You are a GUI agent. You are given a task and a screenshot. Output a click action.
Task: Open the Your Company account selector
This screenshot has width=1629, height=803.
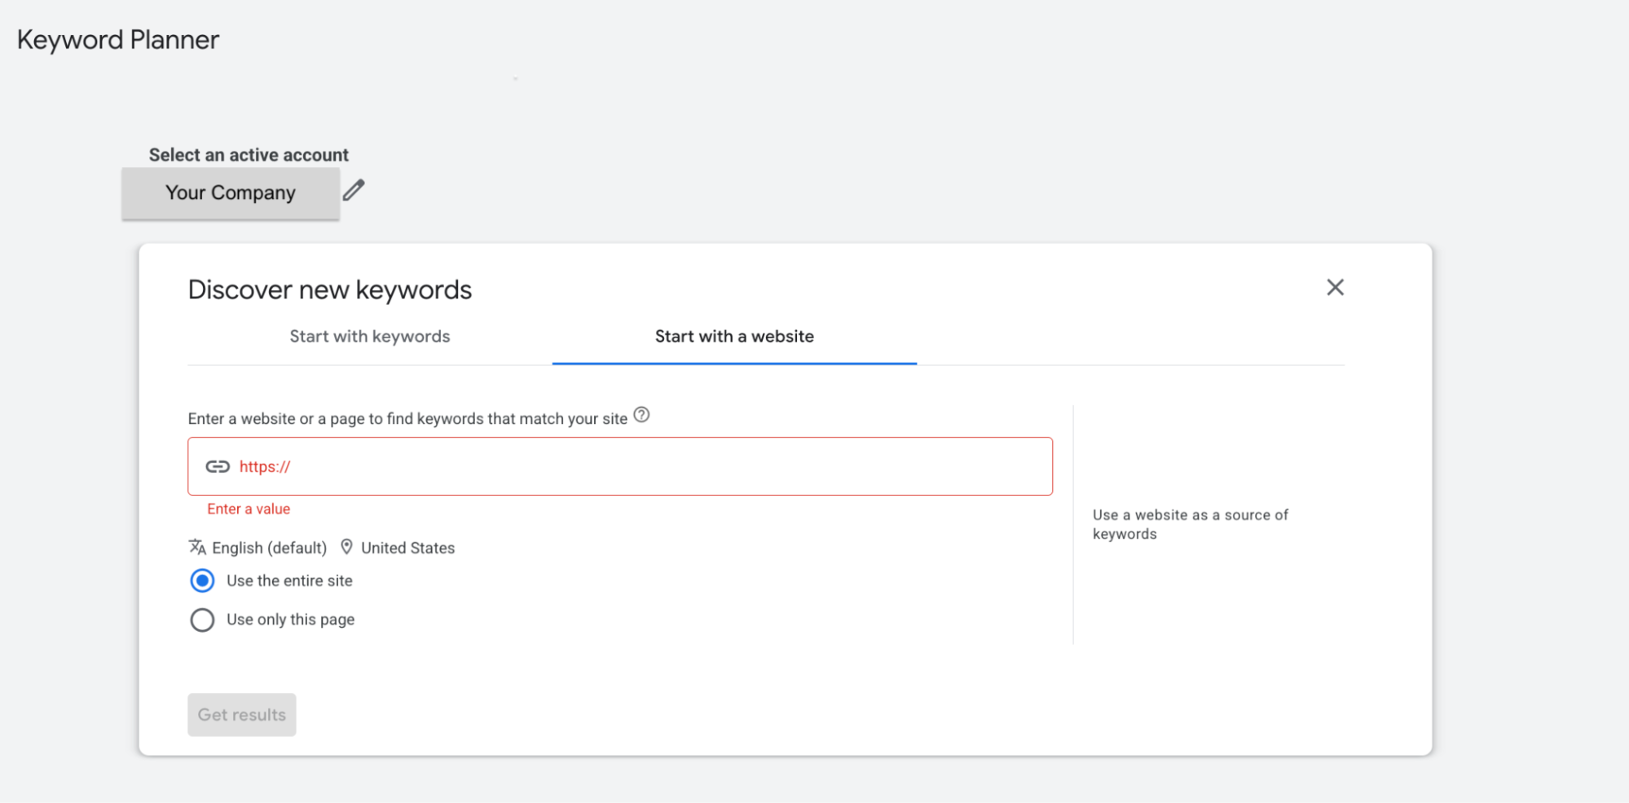231,193
